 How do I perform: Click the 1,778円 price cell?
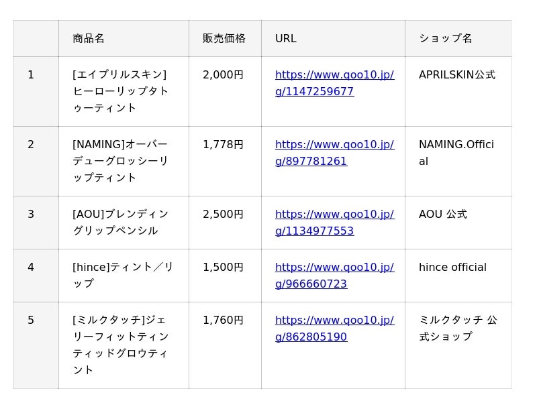tap(223, 145)
